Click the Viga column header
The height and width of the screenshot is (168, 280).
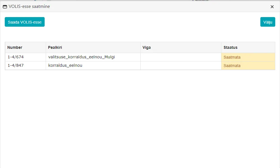click(181, 47)
